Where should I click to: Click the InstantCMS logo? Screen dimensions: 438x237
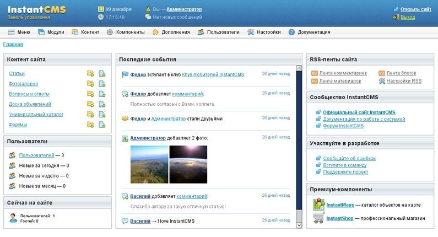tap(36, 10)
